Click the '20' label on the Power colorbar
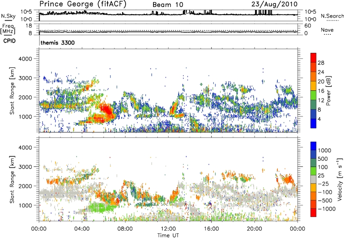This screenshot has width=344, height=238. 321,82
